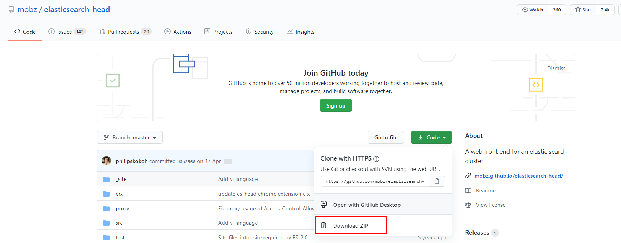Click the folder icon for proxy
Screen dimensions: 621x243
point(106,209)
